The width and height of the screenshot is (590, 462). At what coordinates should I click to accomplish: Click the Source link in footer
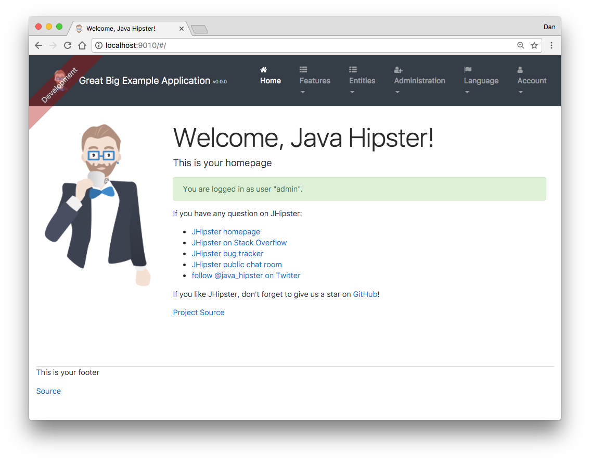(x=48, y=391)
